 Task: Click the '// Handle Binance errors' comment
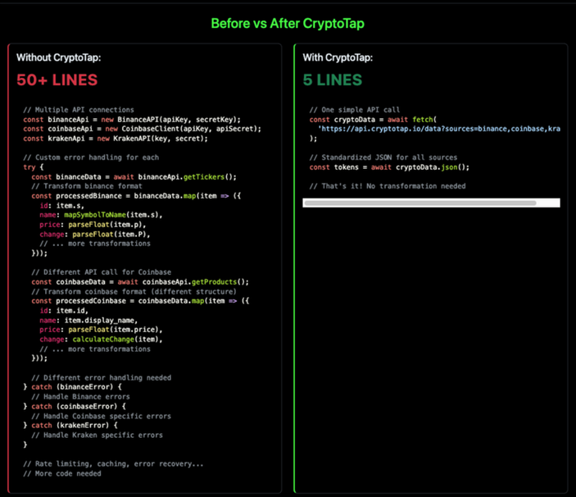pos(81,397)
